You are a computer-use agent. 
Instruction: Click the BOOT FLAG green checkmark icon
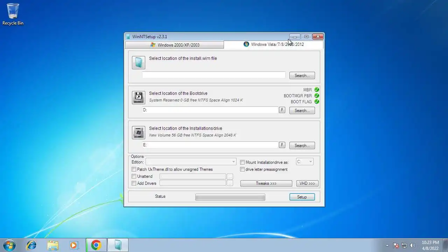(317, 101)
